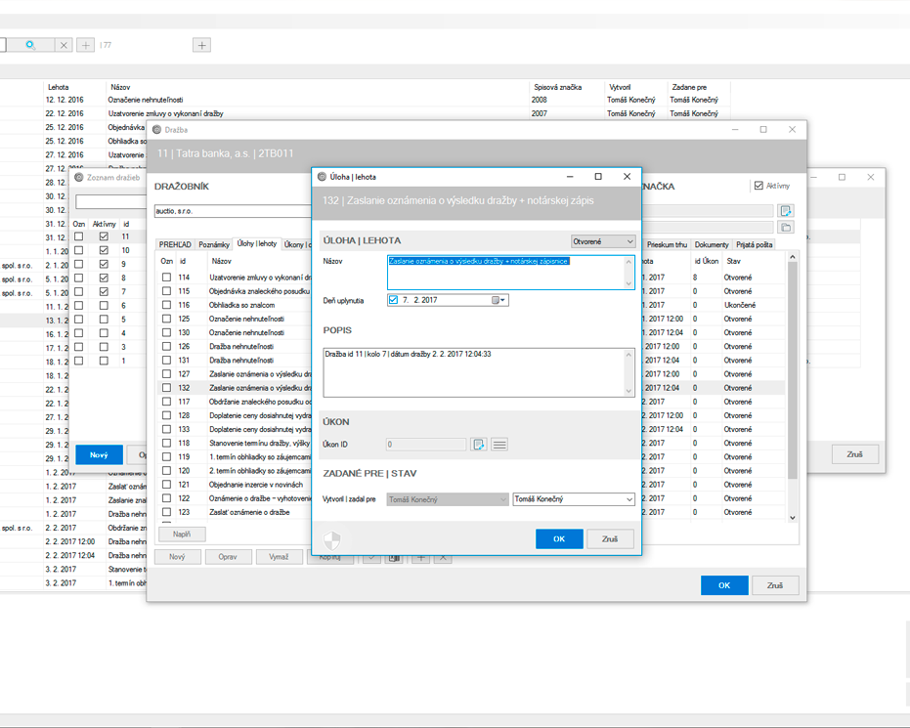Click the shield icon in the Úloha dialog footer
This screenshot has height=728, width=910.
[331, 539]
